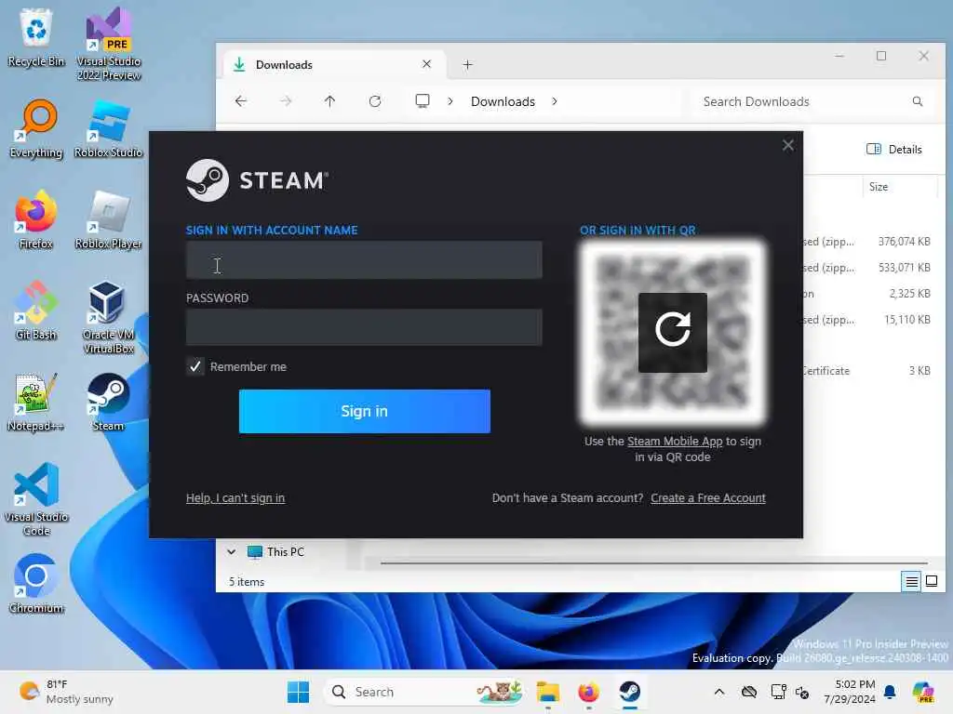
Task: Open the Recycle Bin desktop icon
Action: [x=36, y=37]
